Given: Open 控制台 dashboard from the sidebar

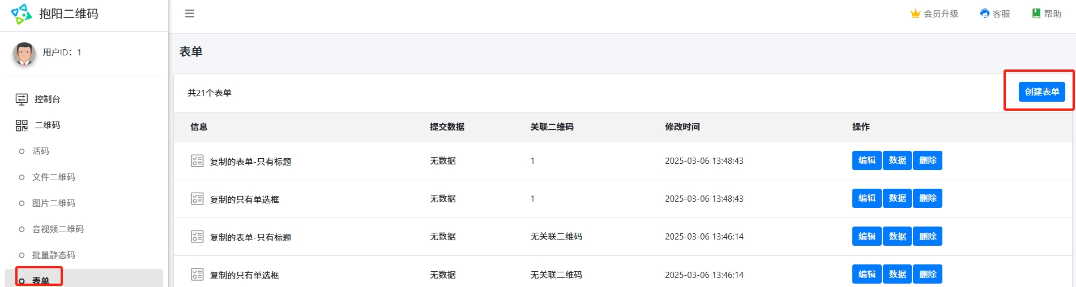Looking at the screenshot, I should click(47, 99).
